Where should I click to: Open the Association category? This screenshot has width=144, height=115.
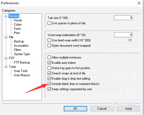(21, 45)
